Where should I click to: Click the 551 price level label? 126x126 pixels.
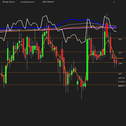[x=120, y=39]
